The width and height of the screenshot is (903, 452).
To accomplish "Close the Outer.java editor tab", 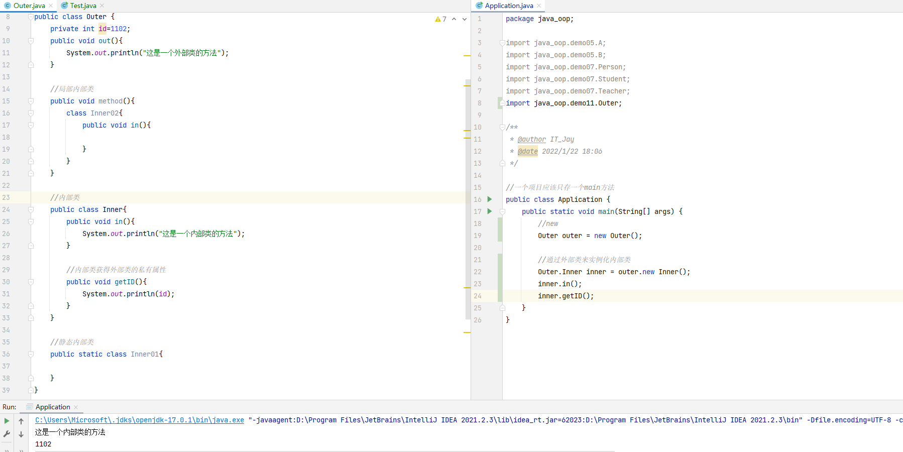I will [x=51, y=6].
